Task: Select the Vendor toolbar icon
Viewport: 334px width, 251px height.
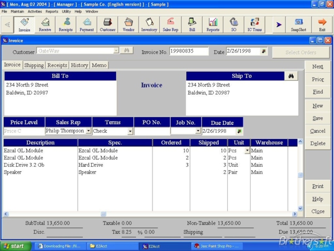Action: click(129, 25)
